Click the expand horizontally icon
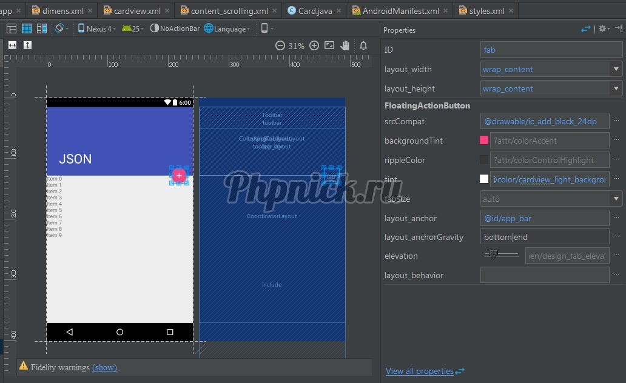This screenshot has width=626, height=383. click(x=12, y=45)
